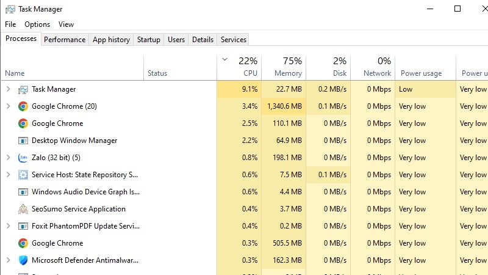The width and height of the screenshot is (488, 275).
Task: Click the 9.1% CPU value cell
Action: [x=239, y=89]
